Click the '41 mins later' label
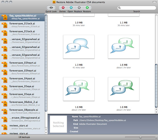Viewport: 158px width, 140px height. pyautogui.click(x=79, y=67)
